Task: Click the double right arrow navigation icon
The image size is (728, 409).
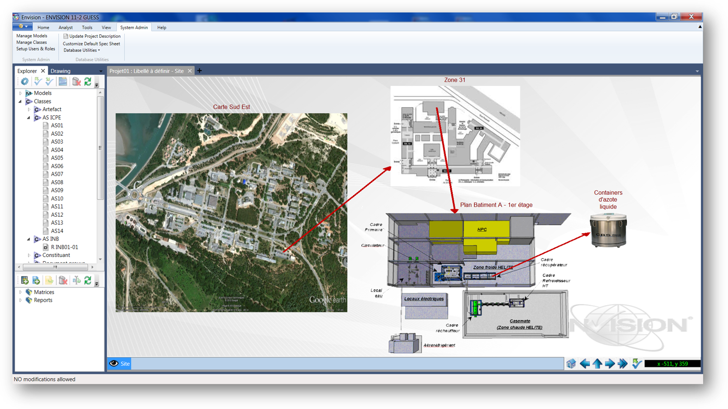Action: tap(623, 363)
